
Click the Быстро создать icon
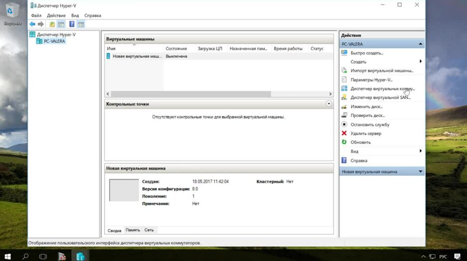[x=344, y=53]
